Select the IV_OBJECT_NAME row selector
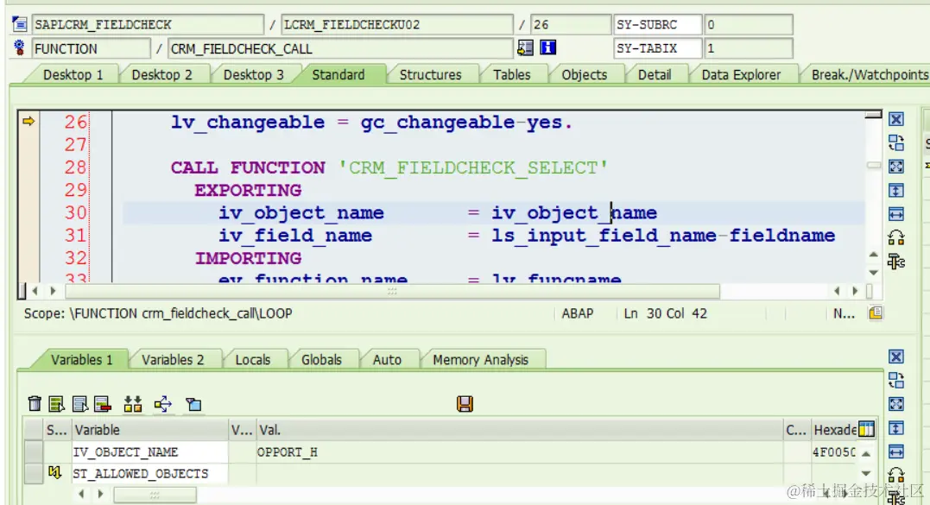 34,451
